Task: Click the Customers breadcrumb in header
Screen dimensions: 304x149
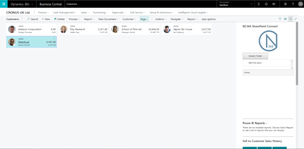Action: pyautogui.click(x=72, y=4)
